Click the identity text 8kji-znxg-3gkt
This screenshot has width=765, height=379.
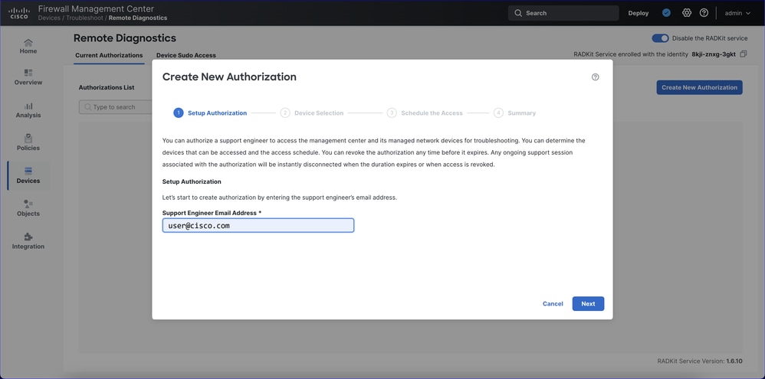click(714, 54)
